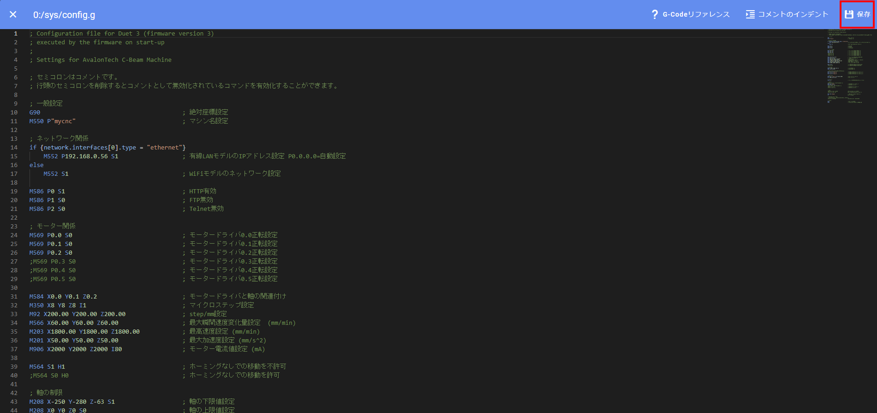877x413 pixels.
Task: Click the comment indent icon
Action: pyautogui.click(x=750, y=14)
